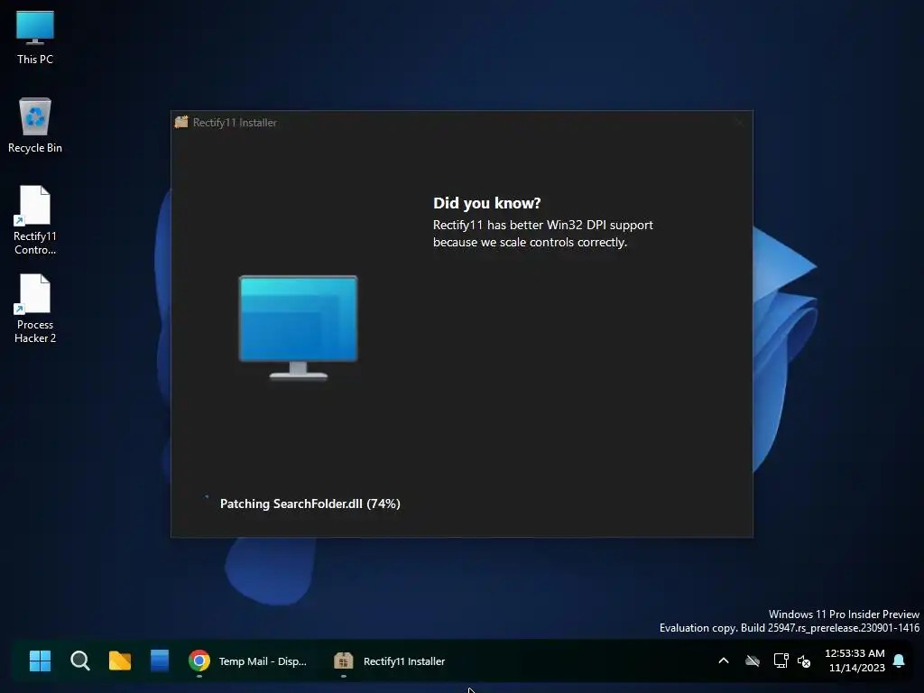The width and height of the screenshot is (924, 693).
Task: Open the This PC desktop icon
Action: (x=35, y=38)
